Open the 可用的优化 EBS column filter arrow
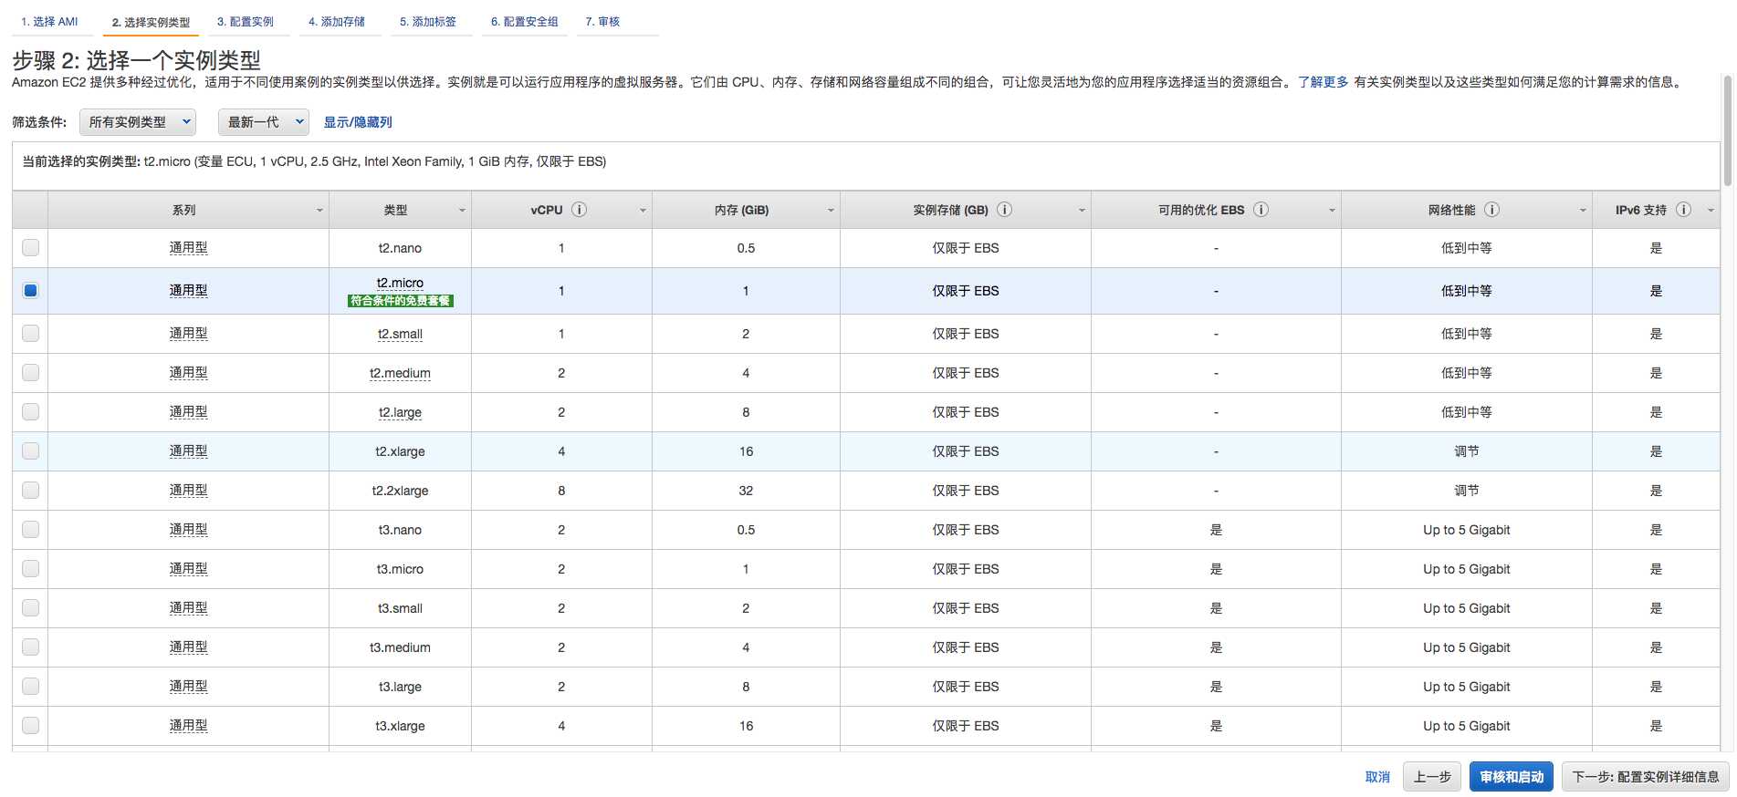The image size is (1737, 797). tap(1332, 211)
